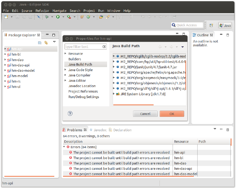Click the green Run toolbar icon

point(58,17)
